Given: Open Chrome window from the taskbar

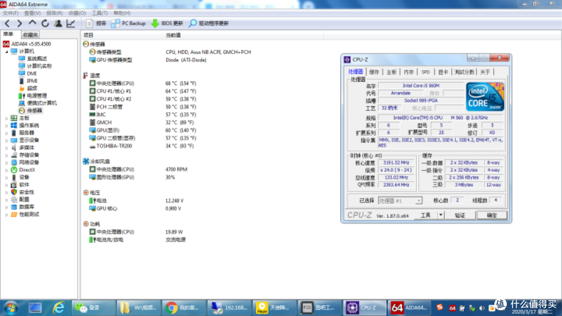Looking at the screenshot, I should [x=184, y=308].
